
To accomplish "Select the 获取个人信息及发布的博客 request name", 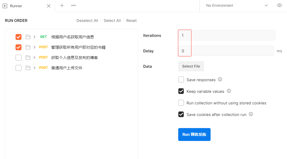I will click(75, 57).
